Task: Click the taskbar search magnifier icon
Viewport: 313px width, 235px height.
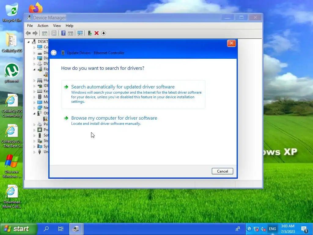Action: [46, 229]
